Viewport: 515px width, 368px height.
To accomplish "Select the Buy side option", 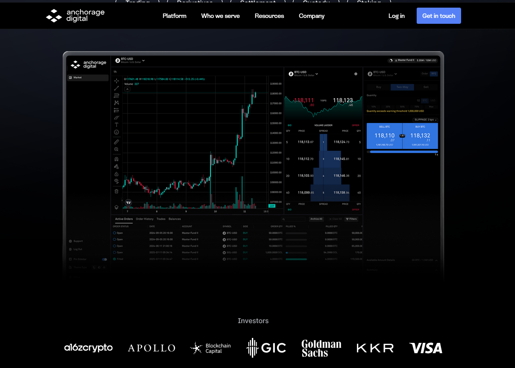I will [379, 87].
